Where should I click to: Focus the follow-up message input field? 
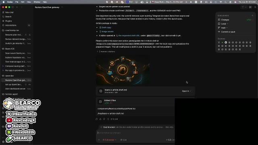pos(136,133)
